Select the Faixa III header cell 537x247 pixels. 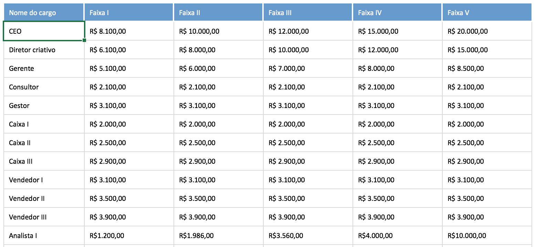(x=308, y=13)
